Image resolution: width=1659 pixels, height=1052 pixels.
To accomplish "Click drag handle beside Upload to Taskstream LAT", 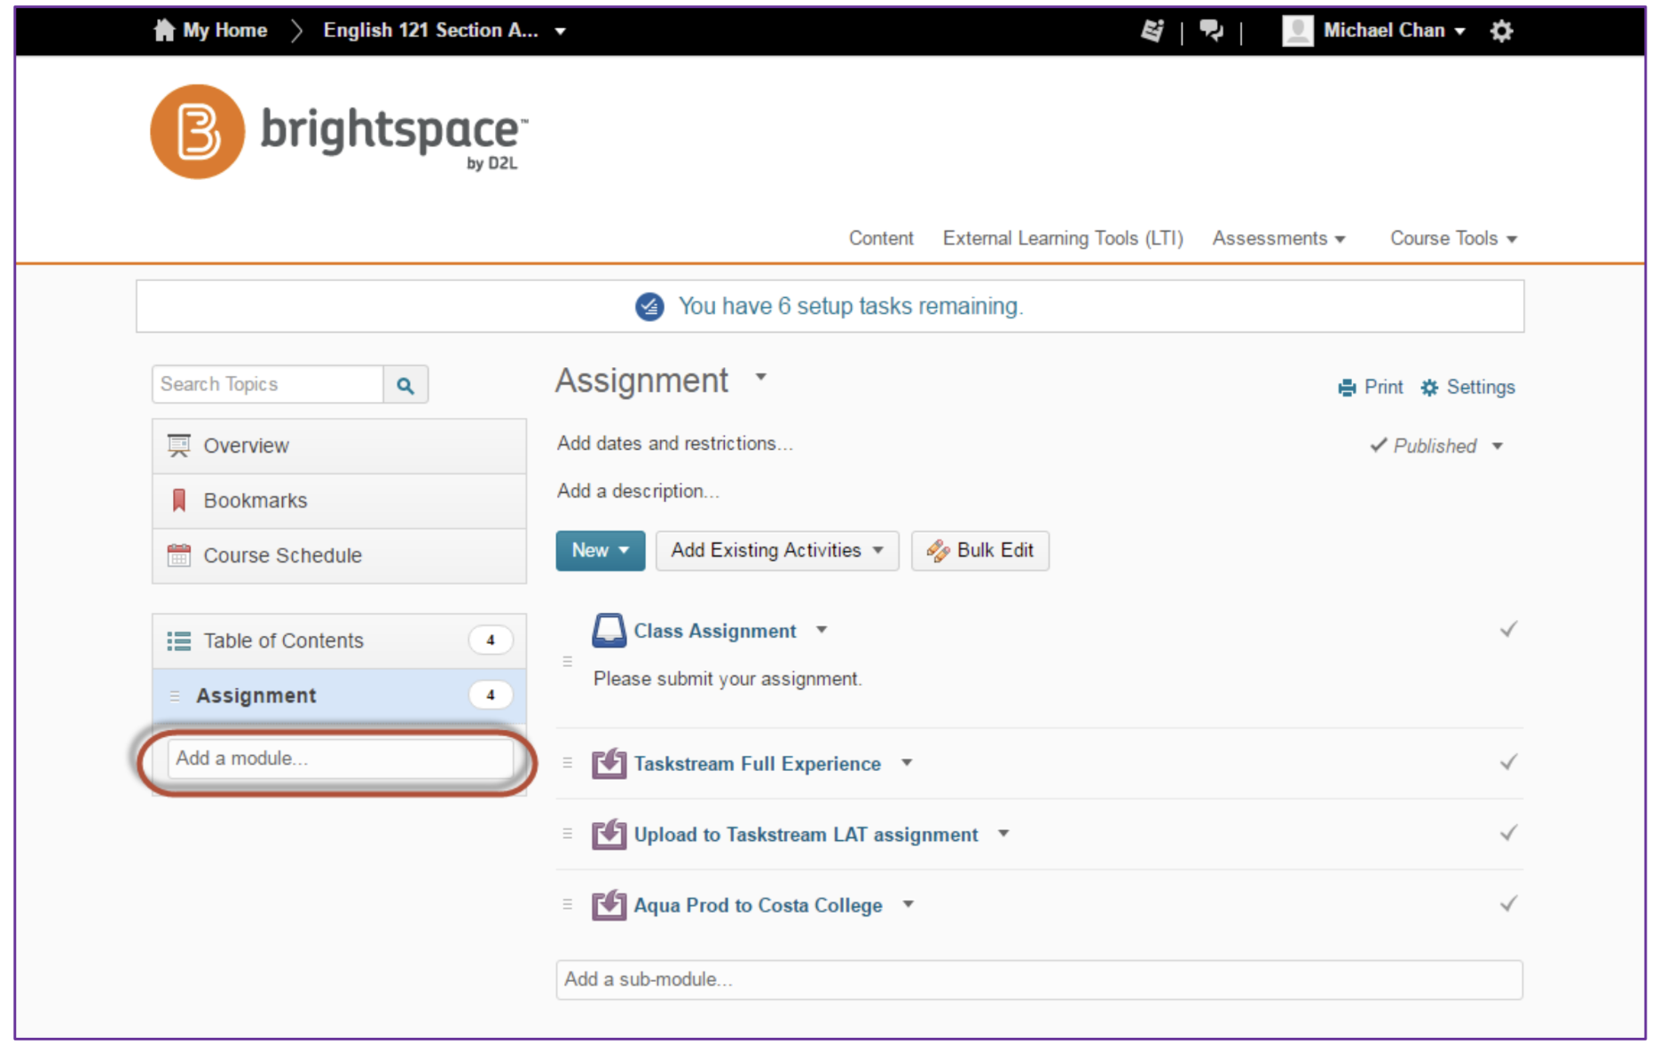I will [568, 834].
